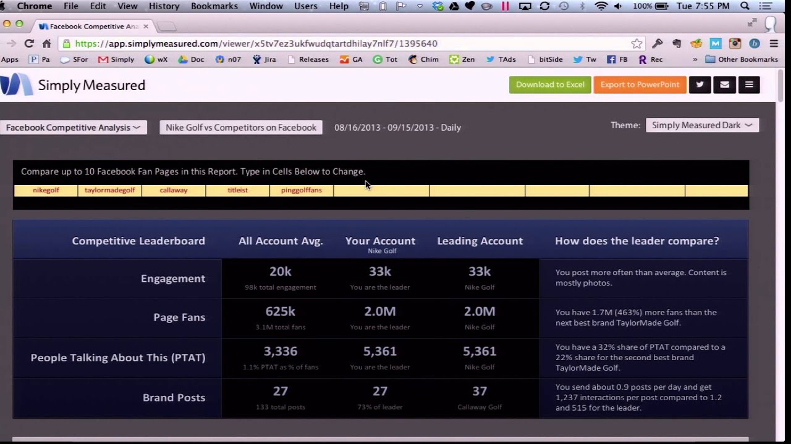
Task: Open the Window menu
Action: pos(266,6)
